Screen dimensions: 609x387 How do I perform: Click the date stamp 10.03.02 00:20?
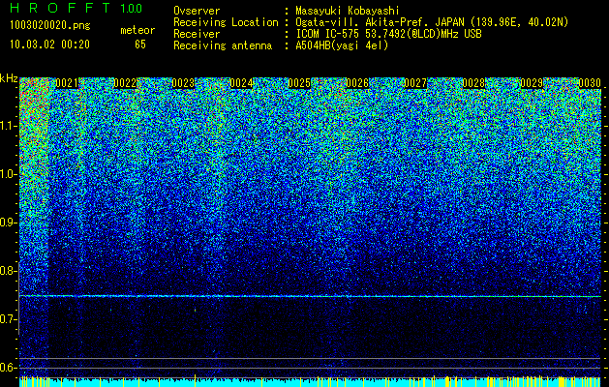click(49, 45)
